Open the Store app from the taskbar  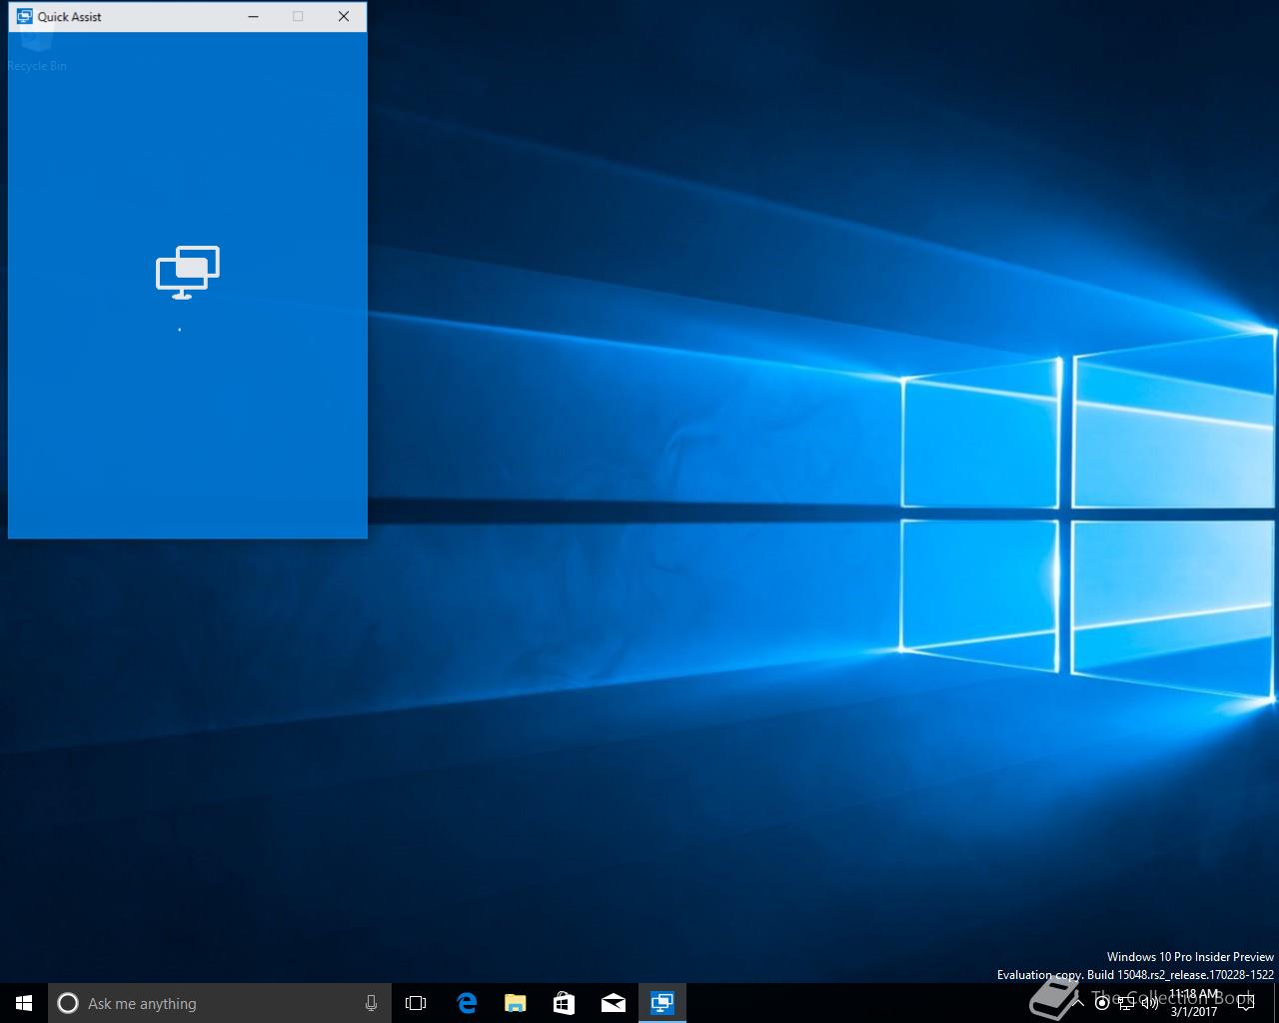pos(564,1003)
